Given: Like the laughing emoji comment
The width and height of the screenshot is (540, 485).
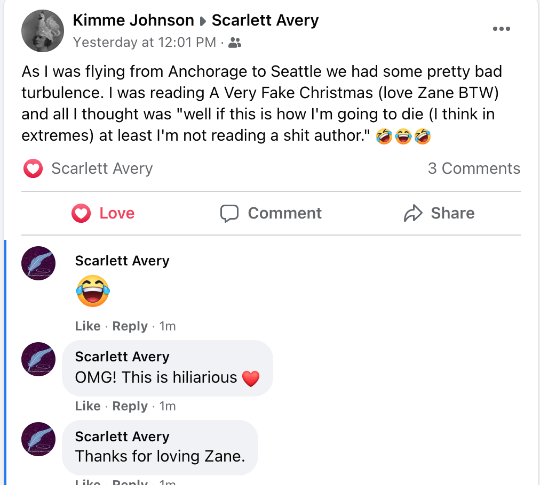Looking at the screenshot, I should pos(88,326).
